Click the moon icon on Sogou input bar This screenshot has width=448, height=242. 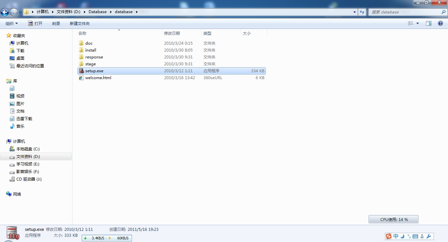click(402, 236)
